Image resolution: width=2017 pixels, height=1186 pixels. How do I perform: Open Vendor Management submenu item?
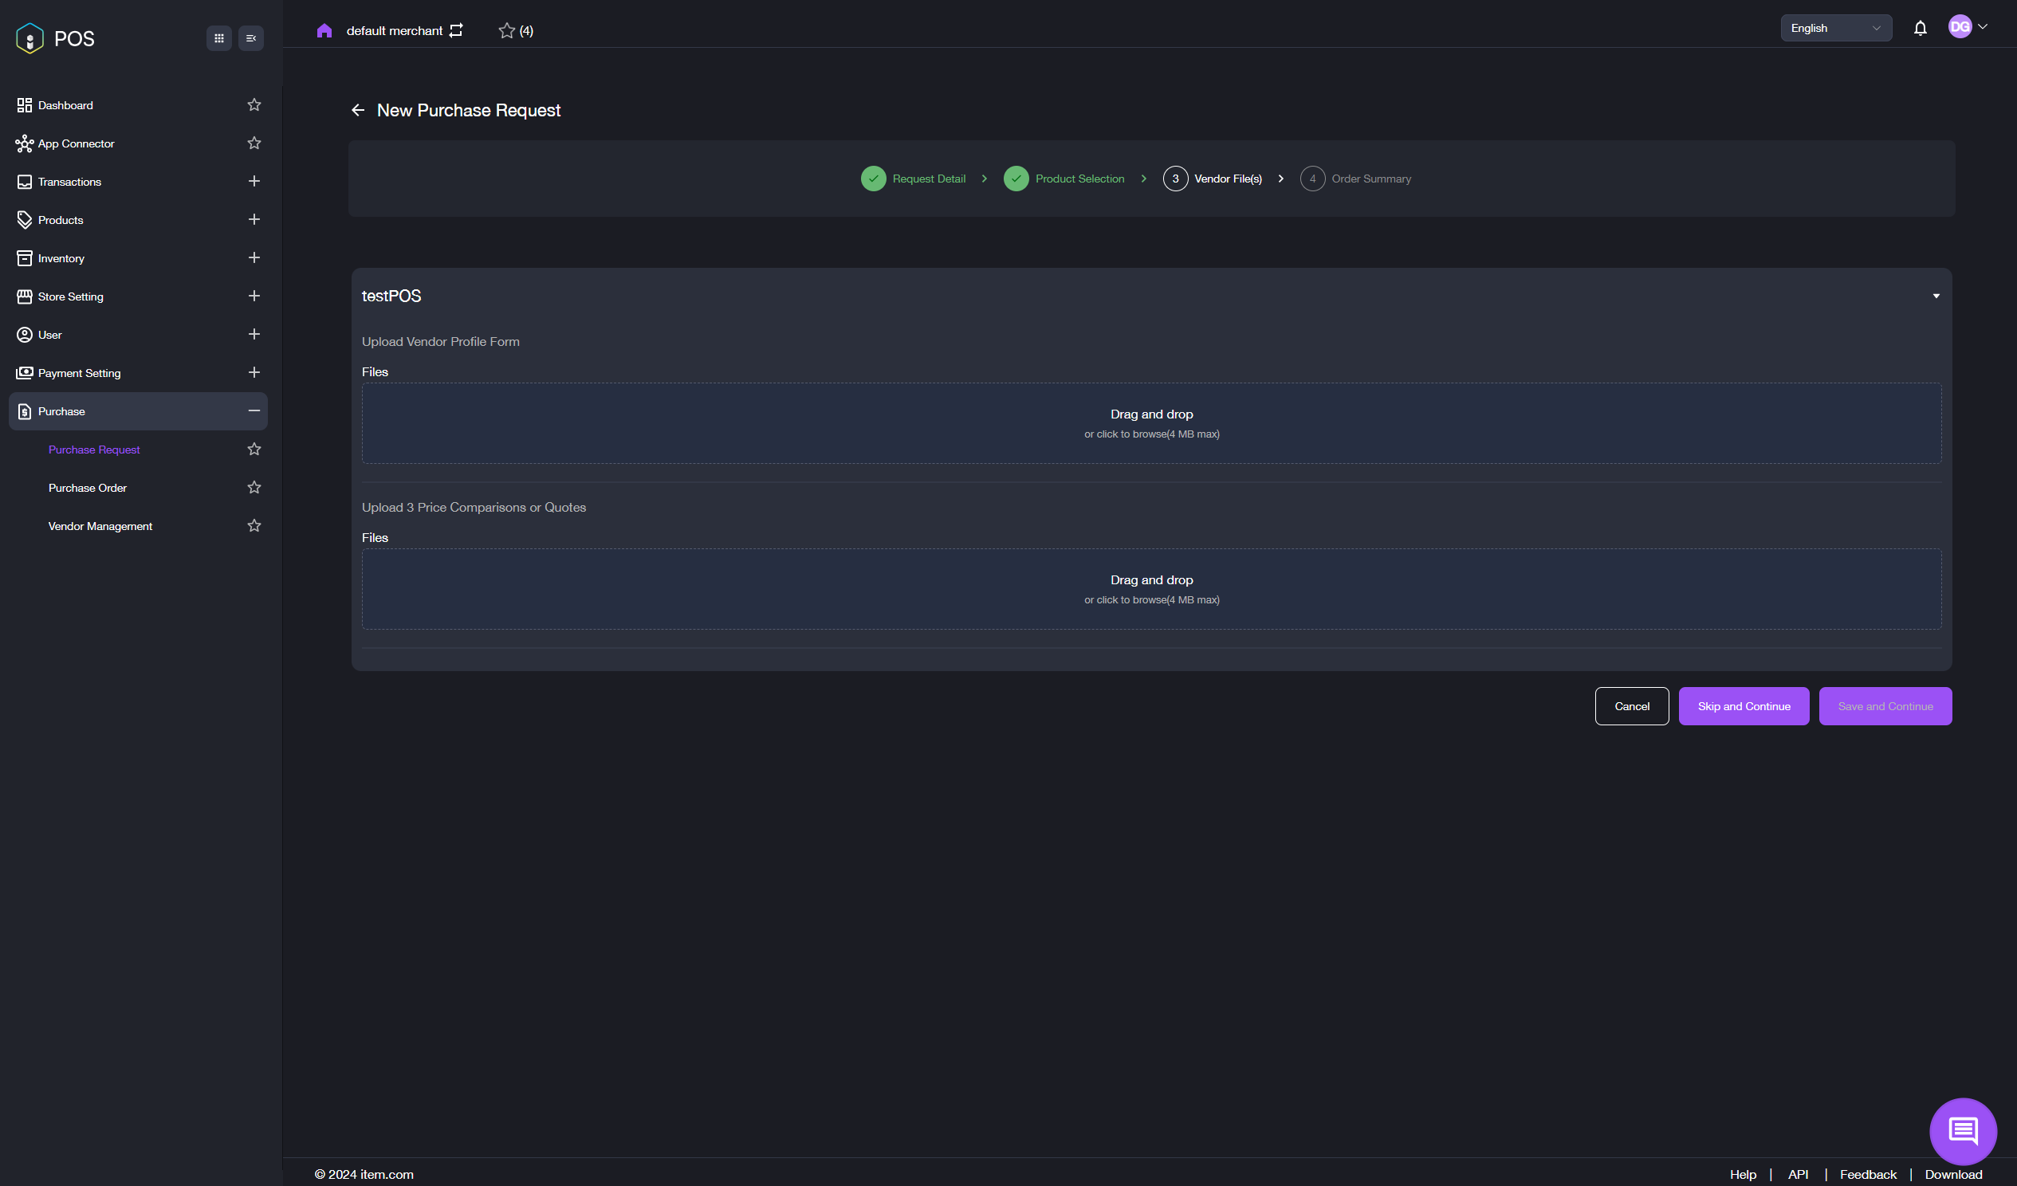[x=100, y=526]
